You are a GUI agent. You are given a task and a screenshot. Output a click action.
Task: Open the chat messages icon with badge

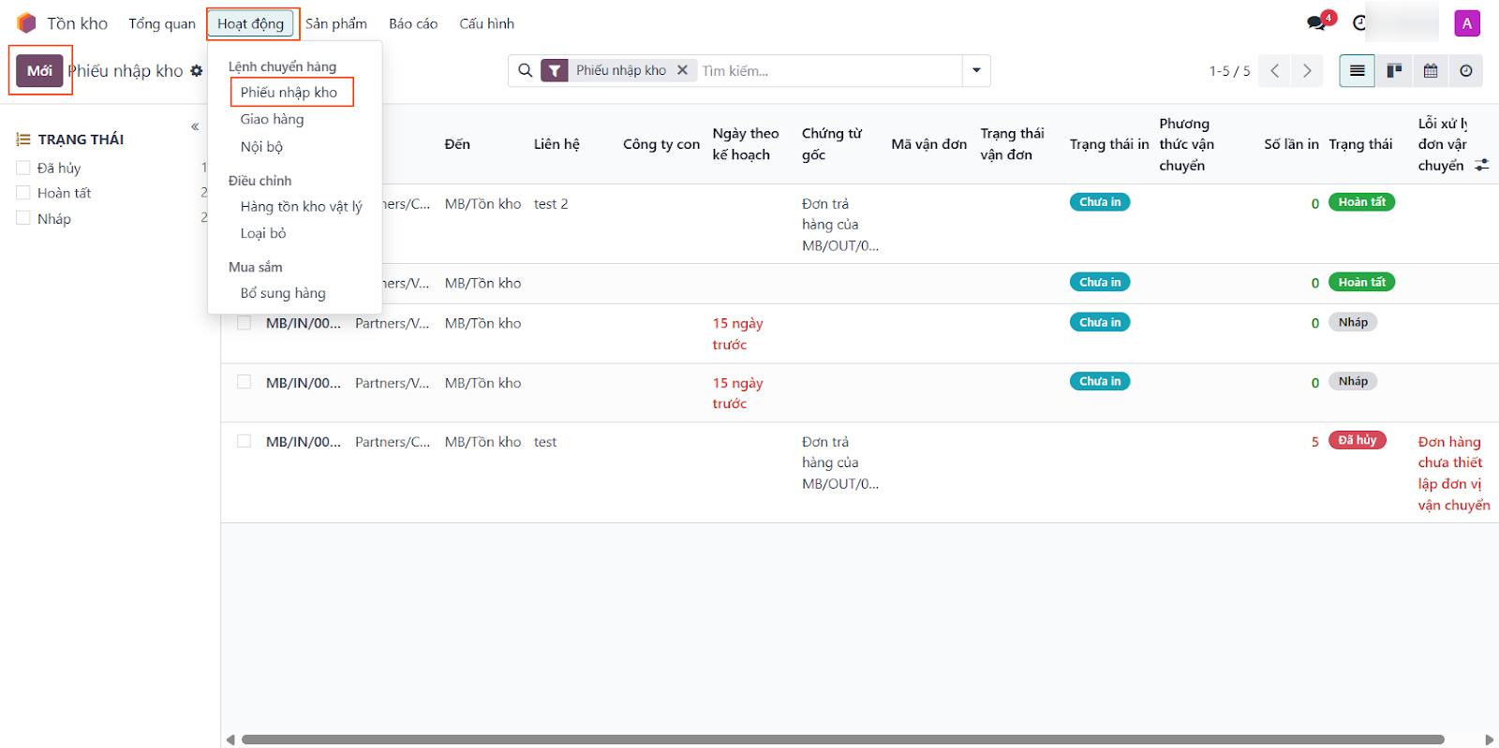1317,22
